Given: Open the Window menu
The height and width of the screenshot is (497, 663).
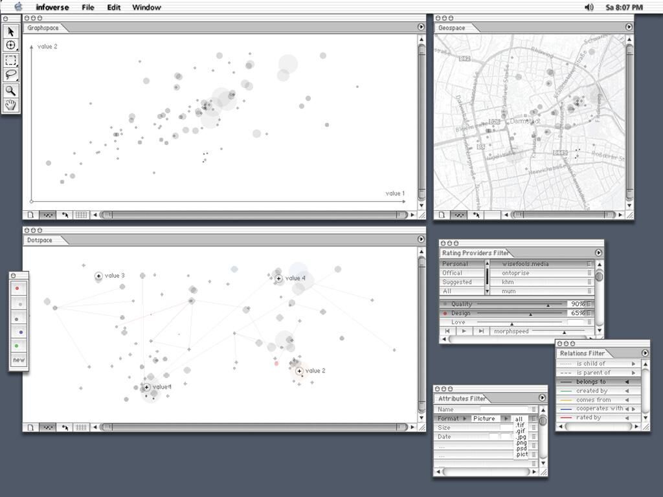Looking at the screenshot, I should pyautogui.click(x=146, y=7).
